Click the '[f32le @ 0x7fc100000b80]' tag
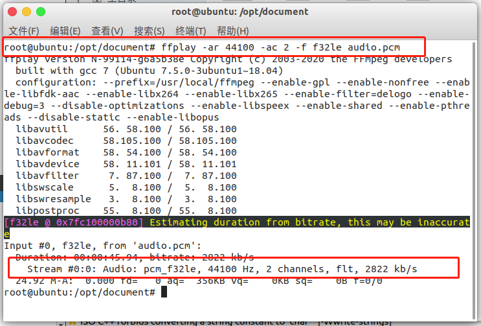The width and height of the screenshot is (481, 326). tap(74, 222)
